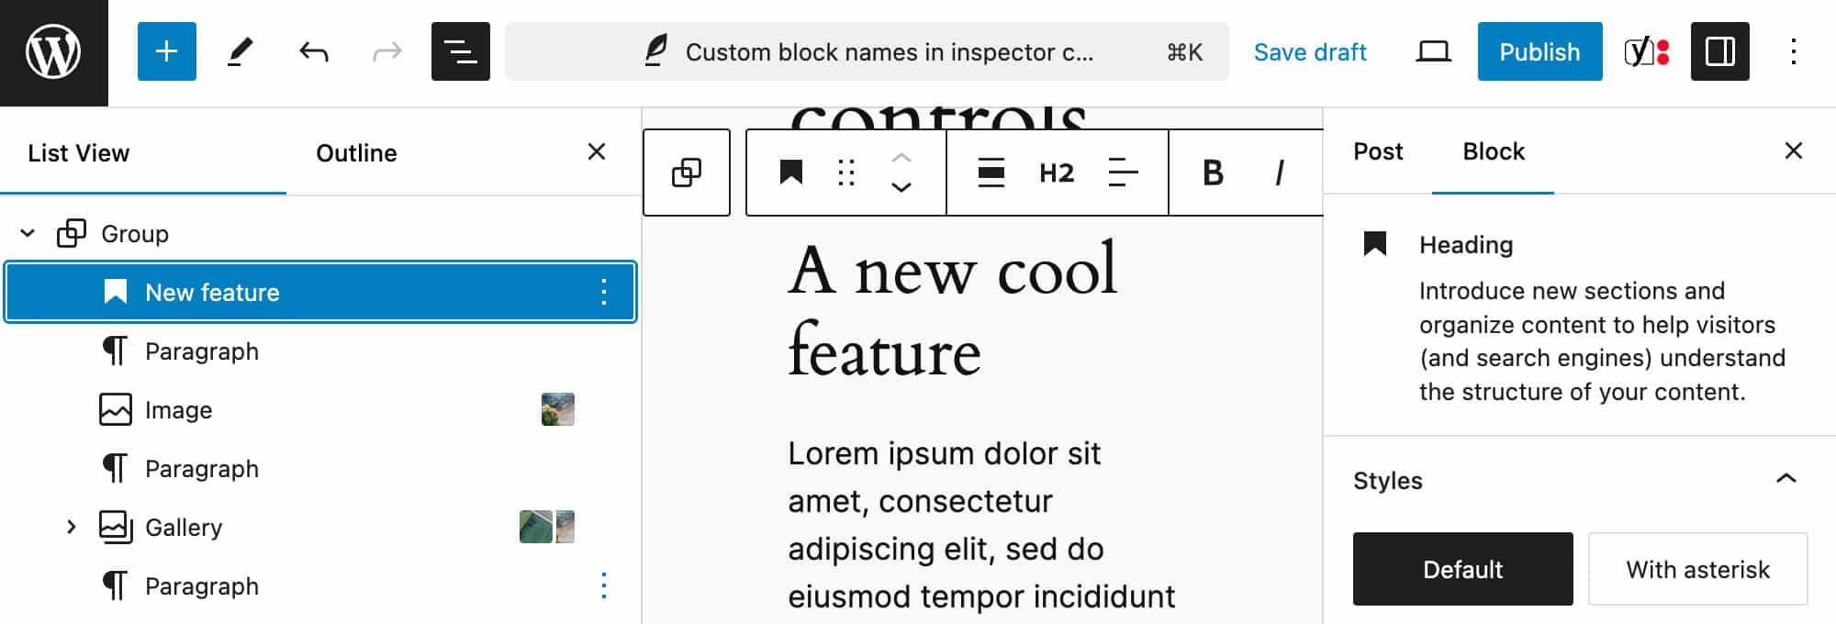Click the redo arrow
This screenshot has height=624, width=1836.
386,51
